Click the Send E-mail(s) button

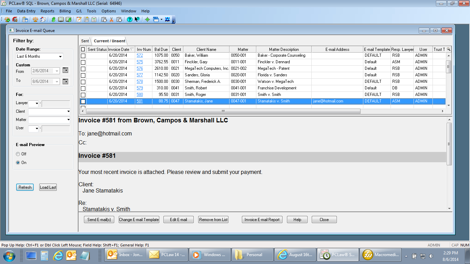[x=99, y=220]
